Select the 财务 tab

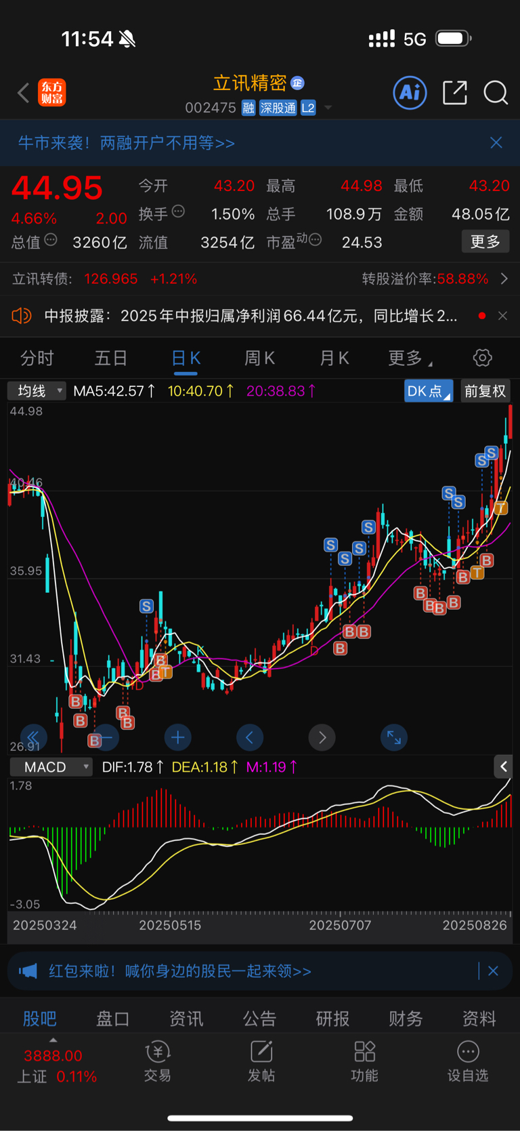pos(406,1019)
